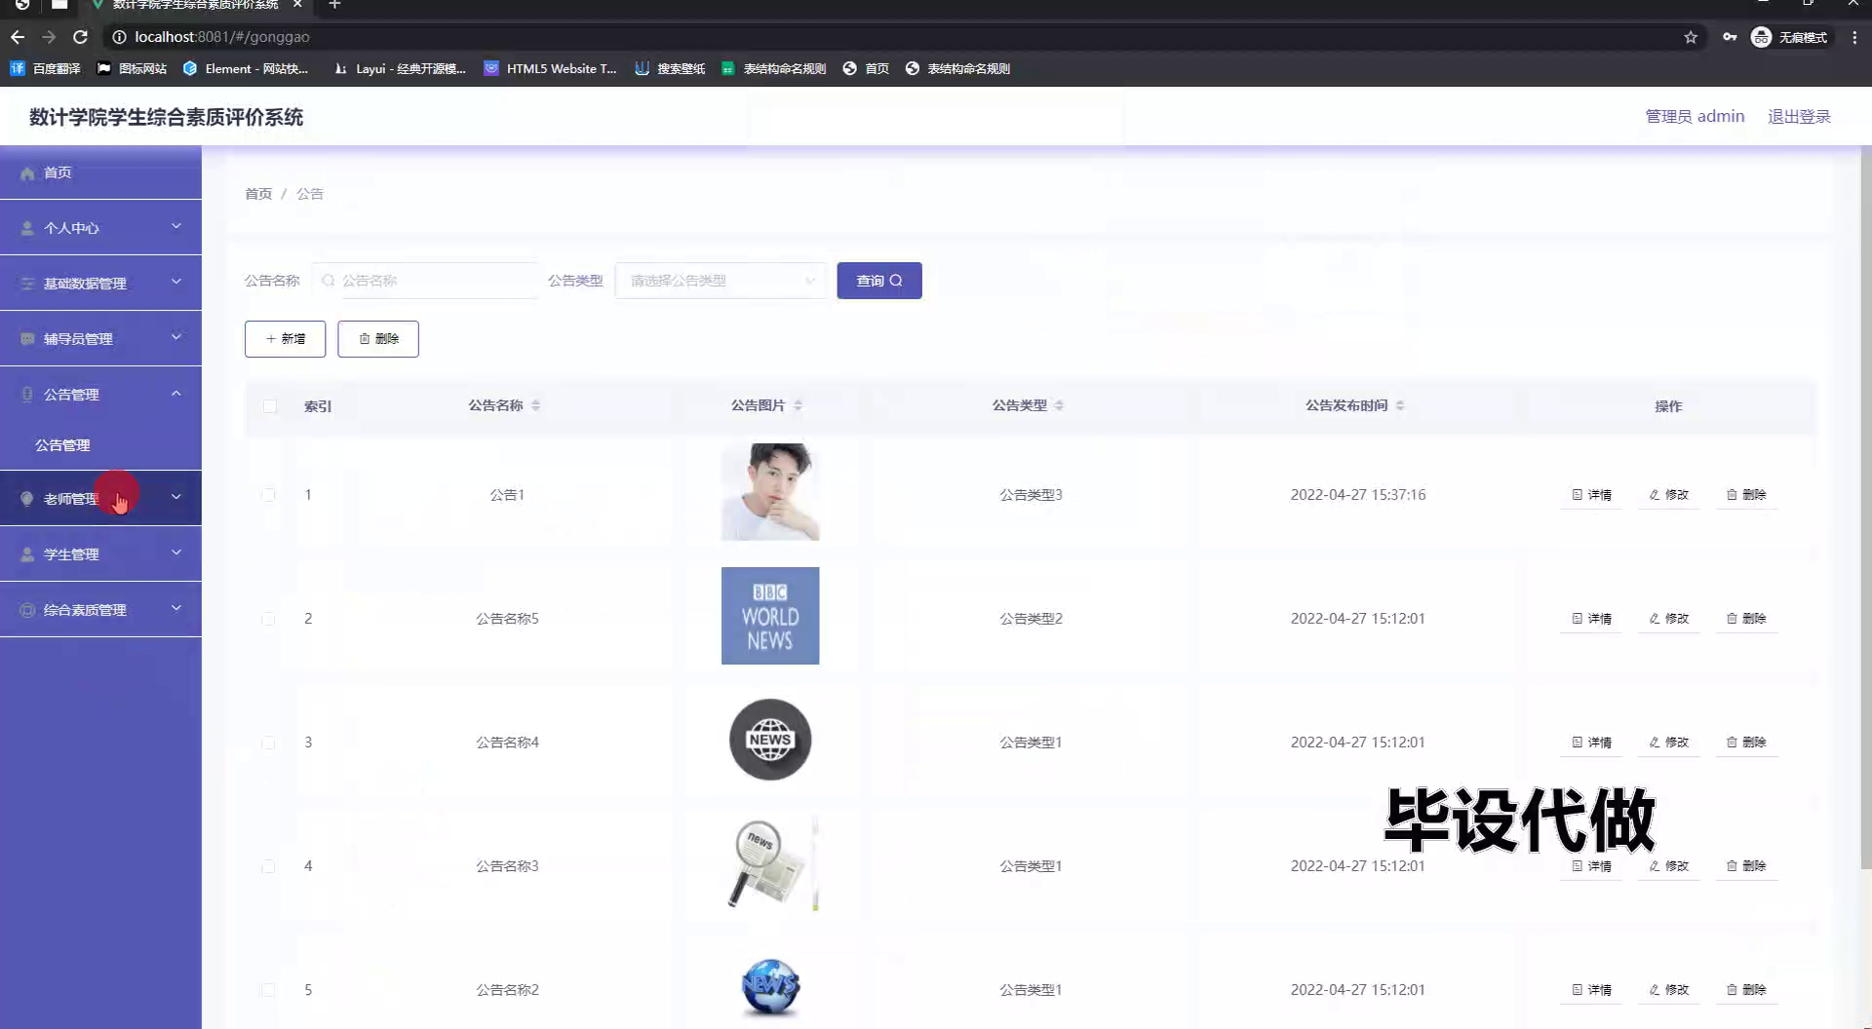
Task: Expand 老师管理 chevron
Action: [176, 497]
